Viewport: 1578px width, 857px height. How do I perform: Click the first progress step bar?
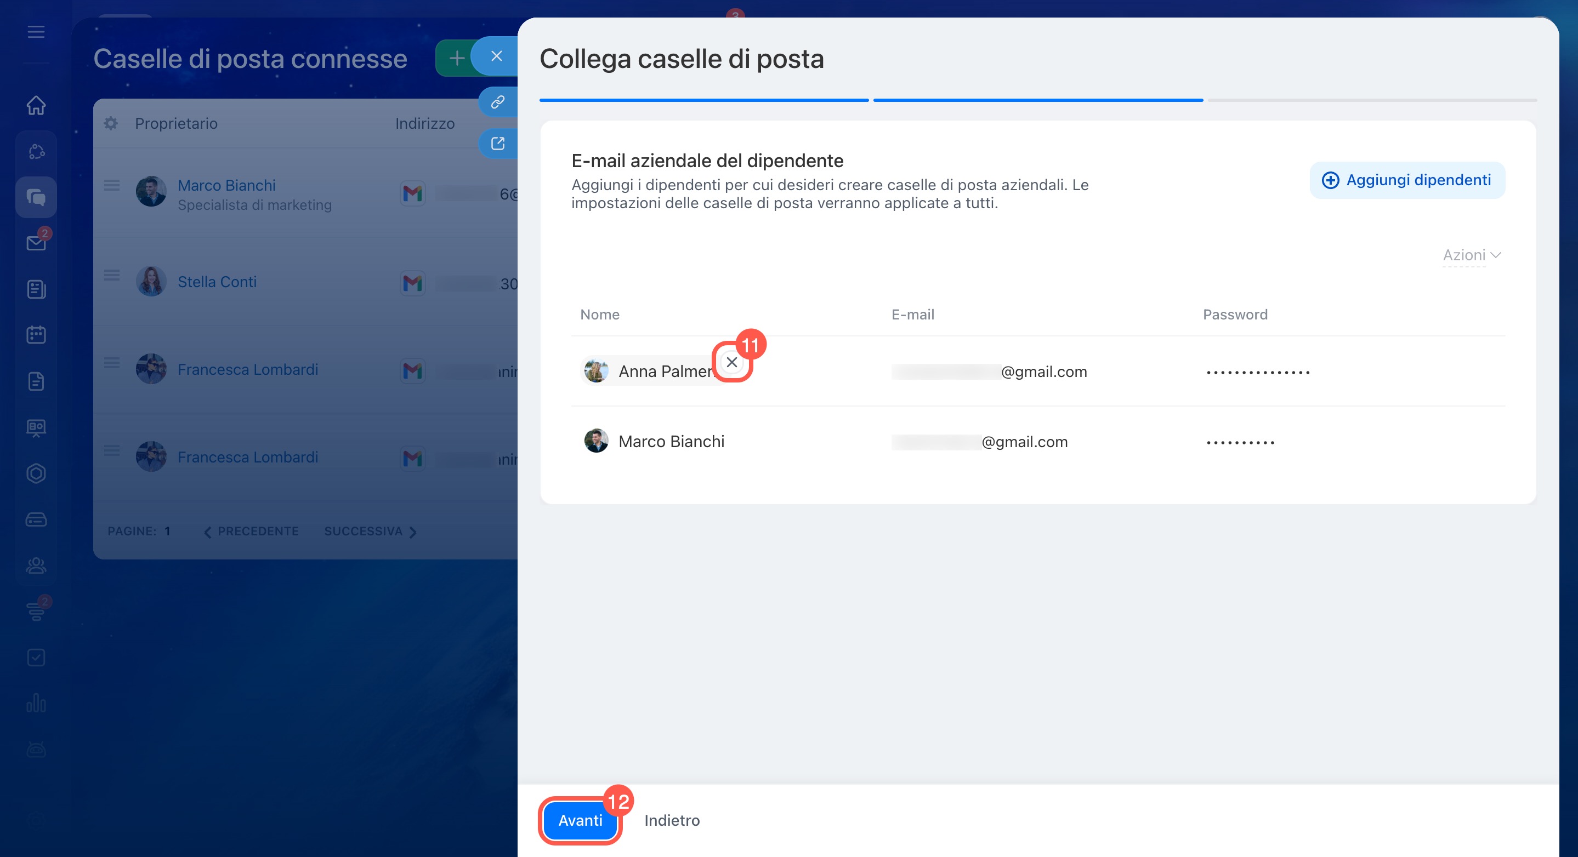pos(703,100)
